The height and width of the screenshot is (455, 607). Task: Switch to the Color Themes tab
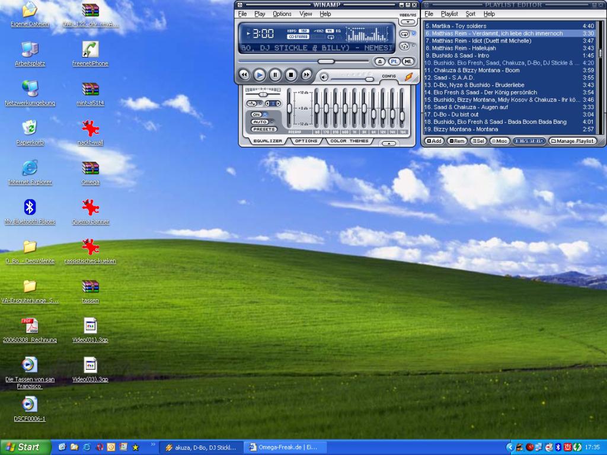(350, 141)
